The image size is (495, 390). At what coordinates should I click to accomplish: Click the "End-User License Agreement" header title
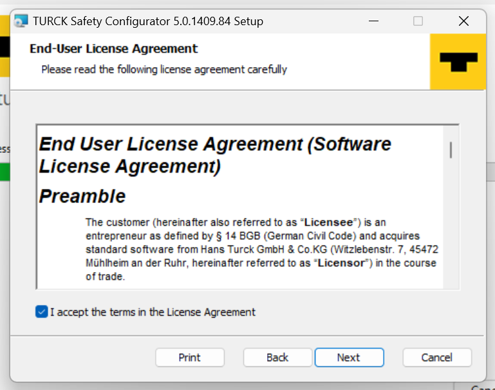(x=114, y=49)
